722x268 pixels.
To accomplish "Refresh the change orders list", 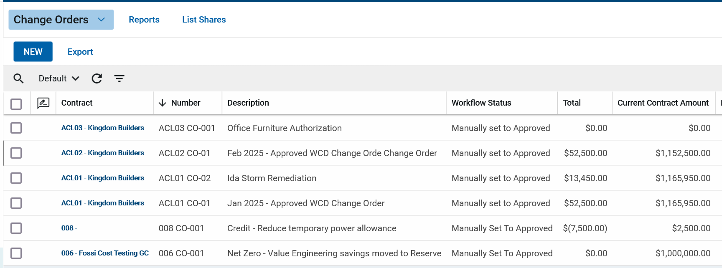I will (x=97, y=78).
